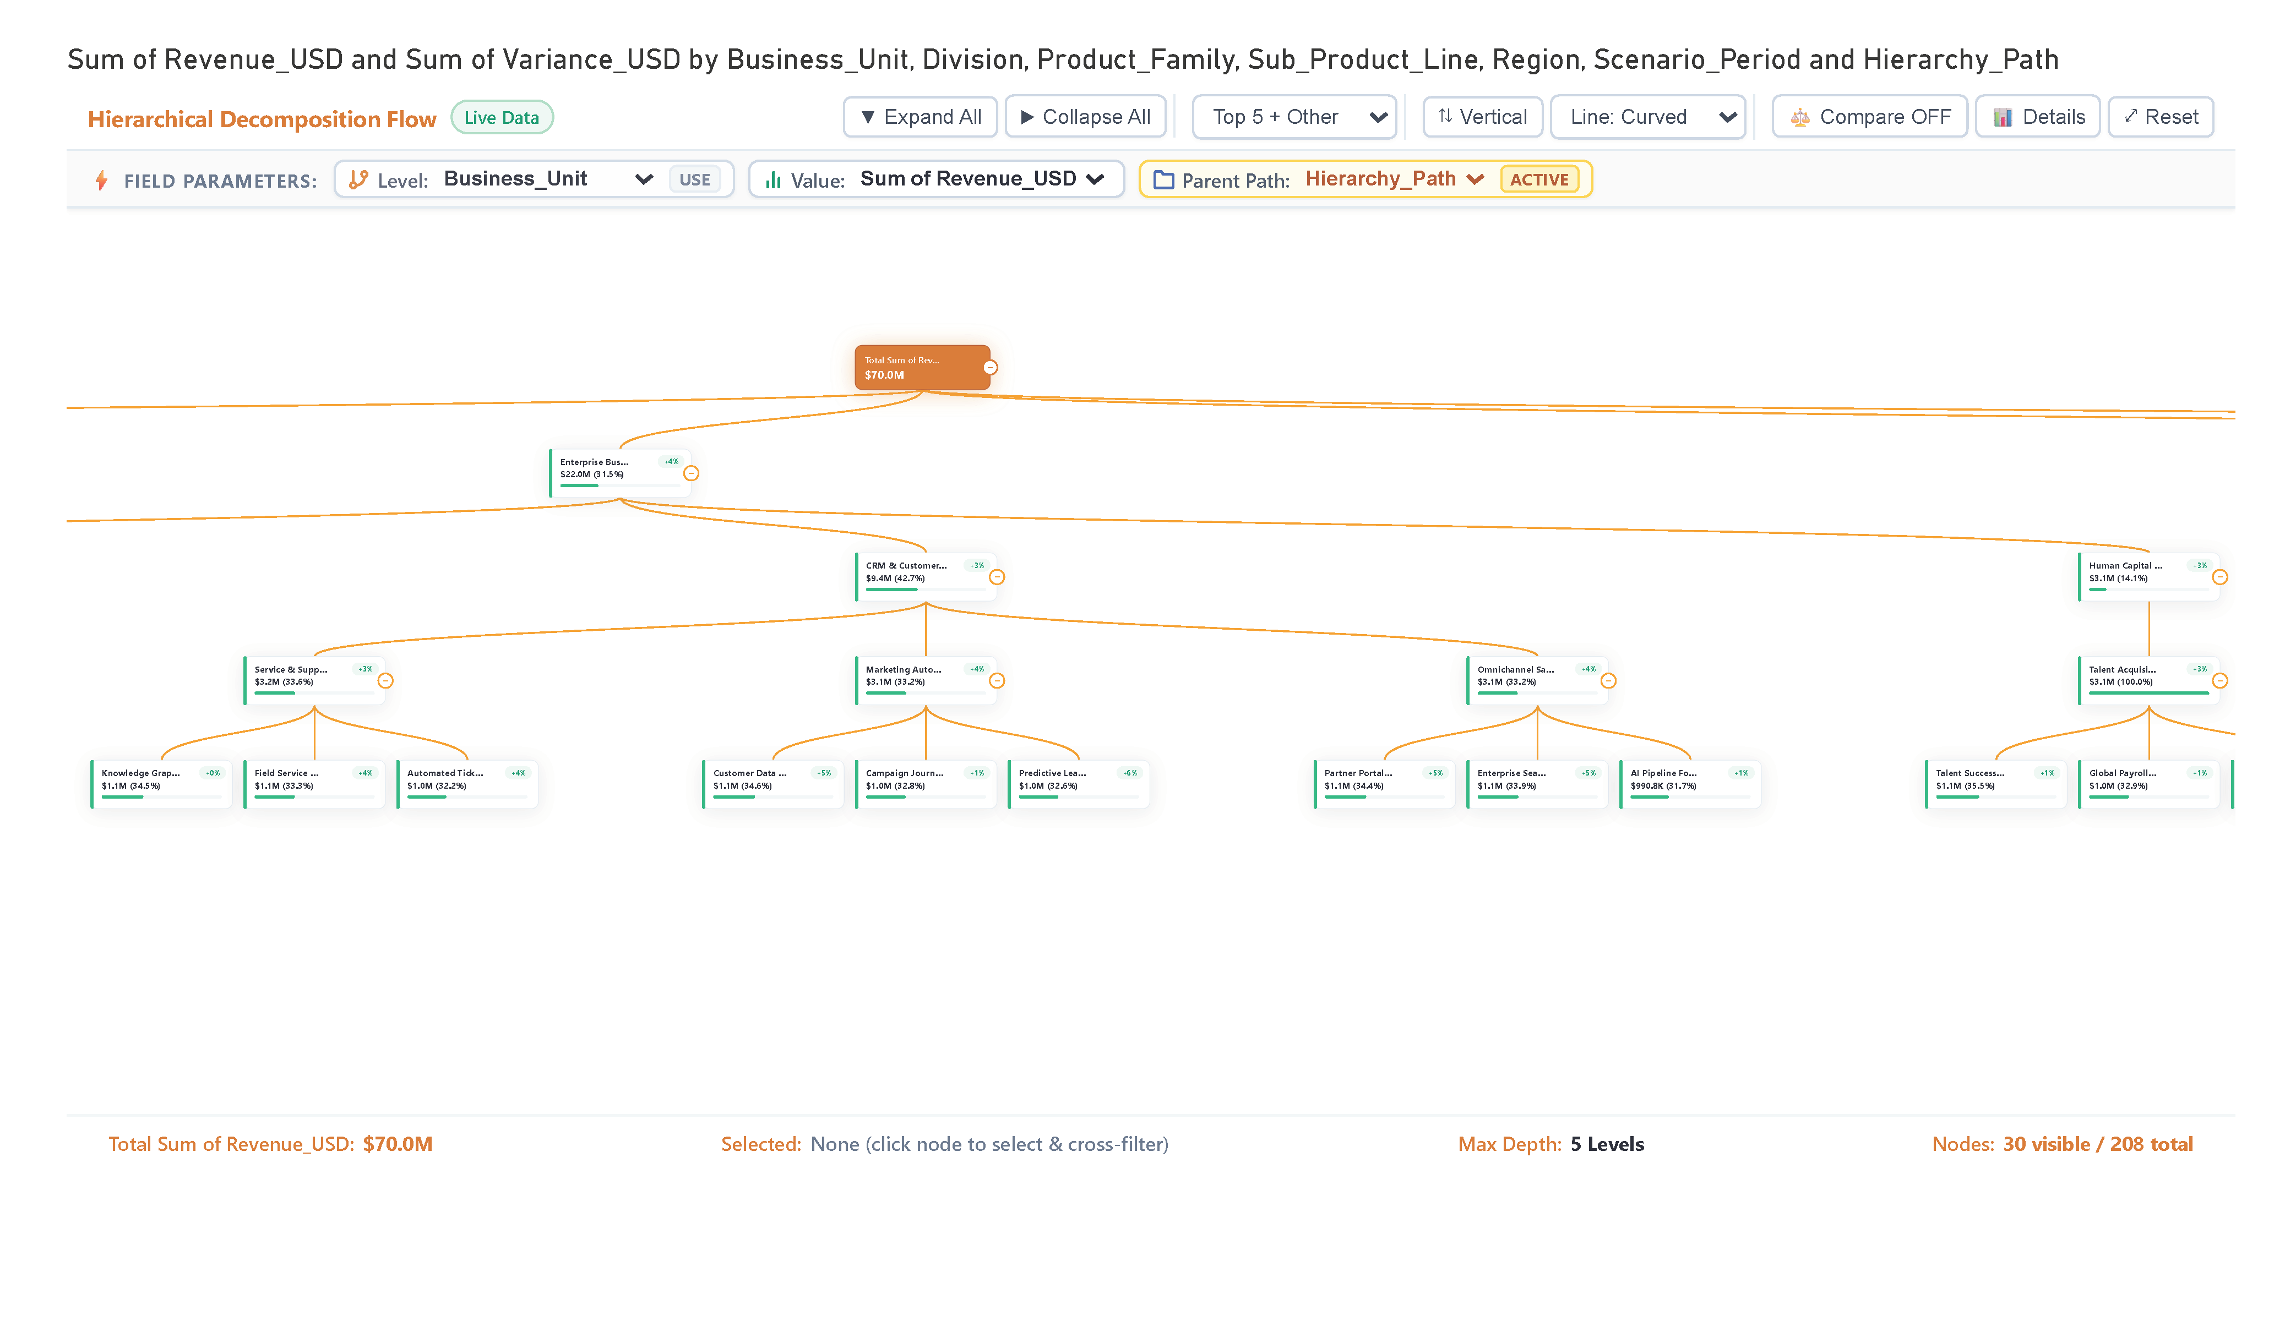The height and width of the screenshot is (1321, 2285).
Task: Collapse the Human Capital... node
Action: (x=2219, y=577)
